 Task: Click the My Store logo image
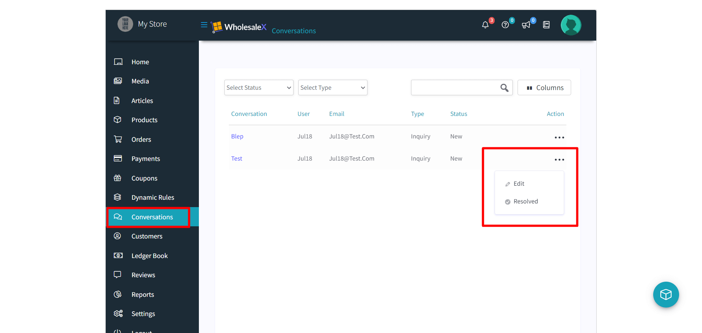click(x=125, y=24)
